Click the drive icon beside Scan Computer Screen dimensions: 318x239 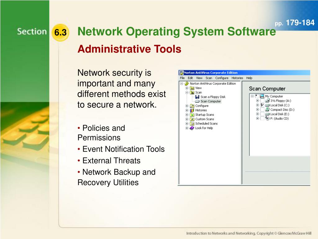tap(197, 101)
